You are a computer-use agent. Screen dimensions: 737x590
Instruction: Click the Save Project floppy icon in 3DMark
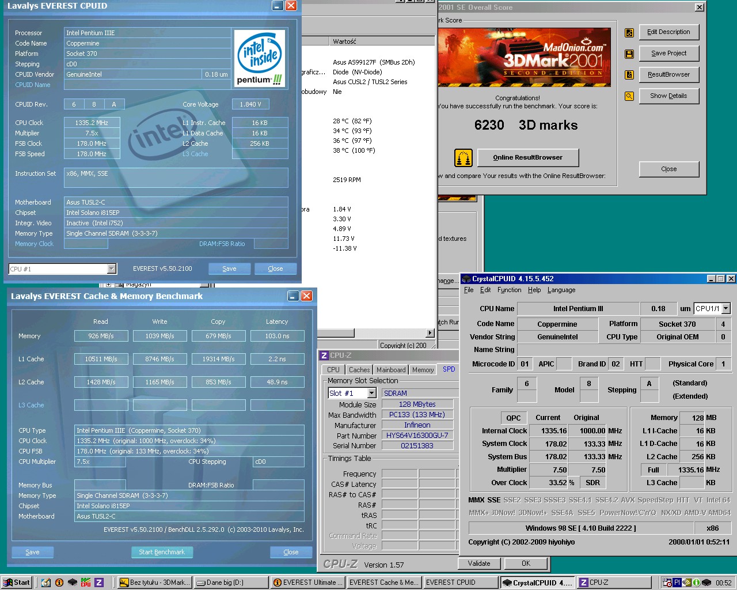(x=629, y=54)
